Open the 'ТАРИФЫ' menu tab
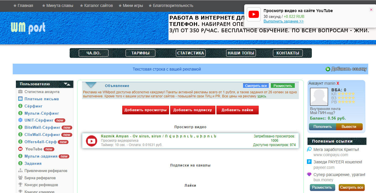The height and width of the screenshot is (193, 376). pos(140,53)
